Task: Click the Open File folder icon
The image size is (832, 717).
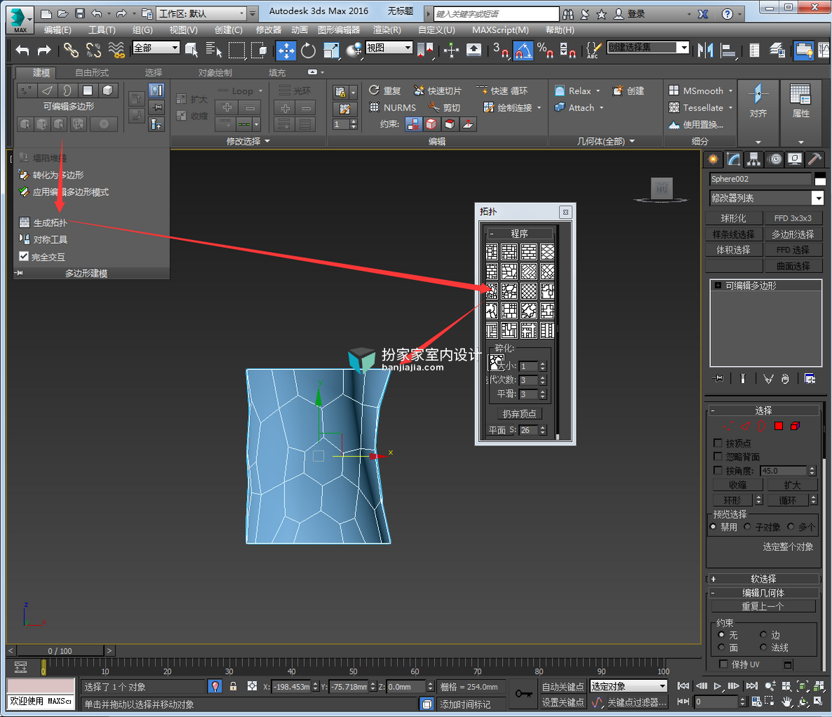Action: click(x=62, y=13)
